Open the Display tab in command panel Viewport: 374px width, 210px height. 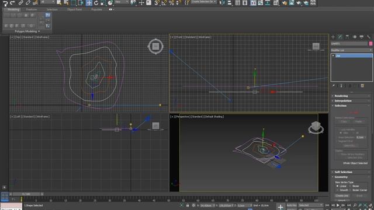tap(362, 37)
